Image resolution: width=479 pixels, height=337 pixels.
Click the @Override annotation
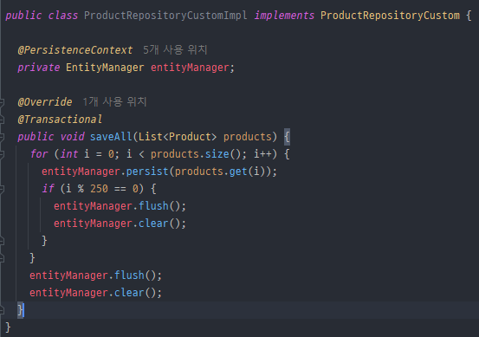pyautogui.click(x=45, y=101)
